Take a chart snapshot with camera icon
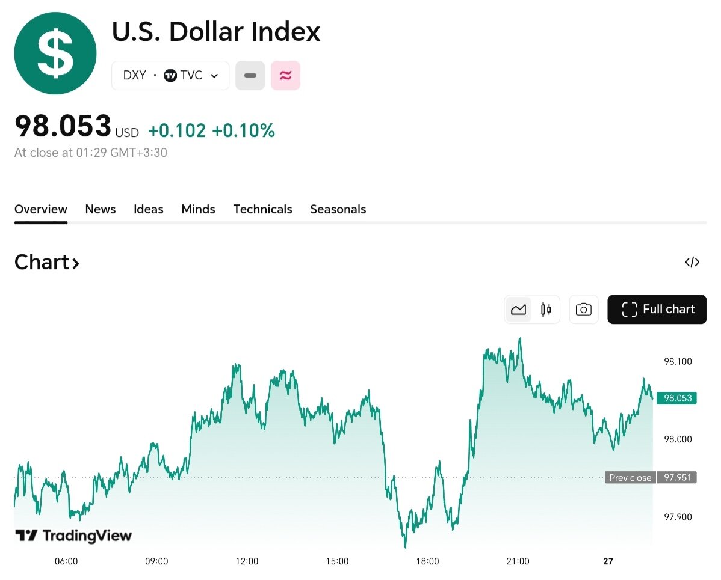This screenshot has width=721, height=580. (x=583, y=310)
